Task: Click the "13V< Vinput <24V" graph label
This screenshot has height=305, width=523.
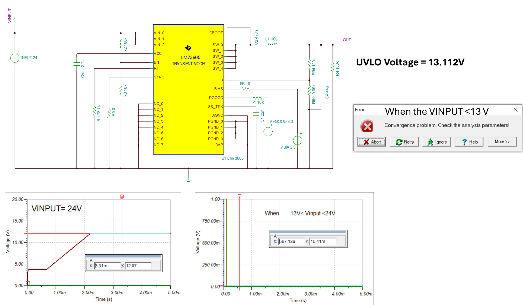Action: point(313,213)
